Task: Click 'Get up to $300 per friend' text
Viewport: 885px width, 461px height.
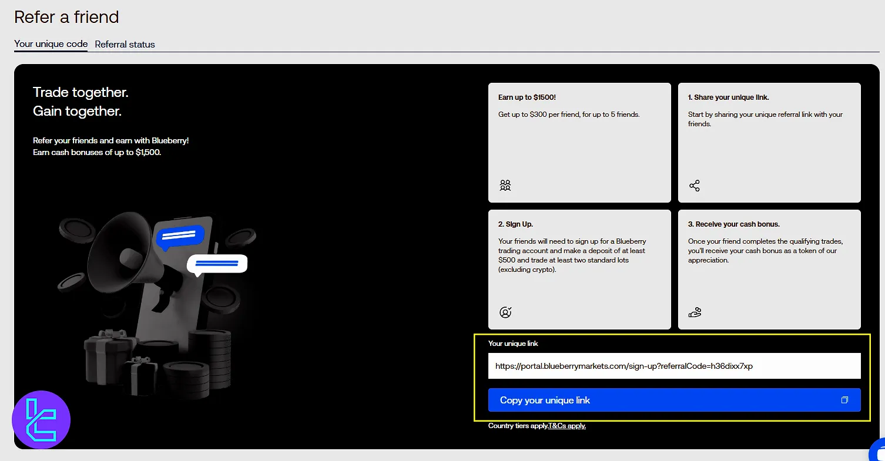Action: [x=539, y=115]
